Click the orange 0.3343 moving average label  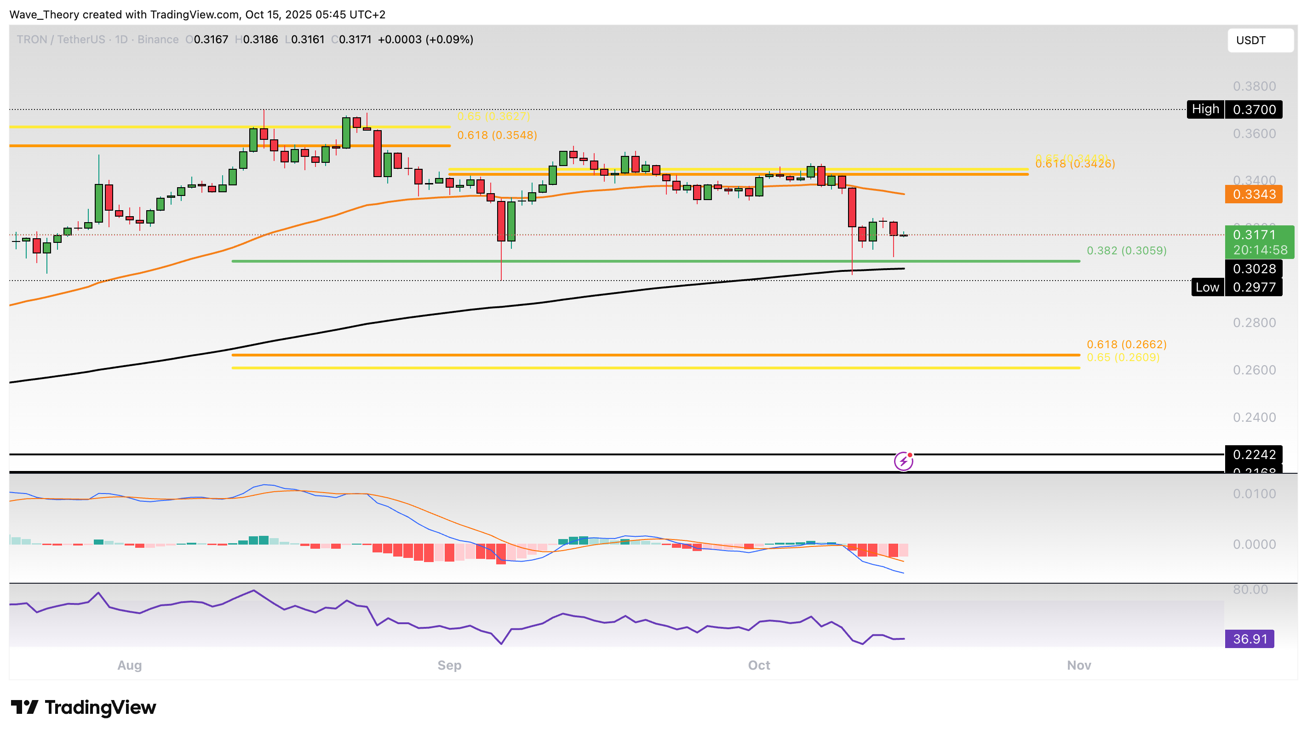click(x=1254, y=195)
